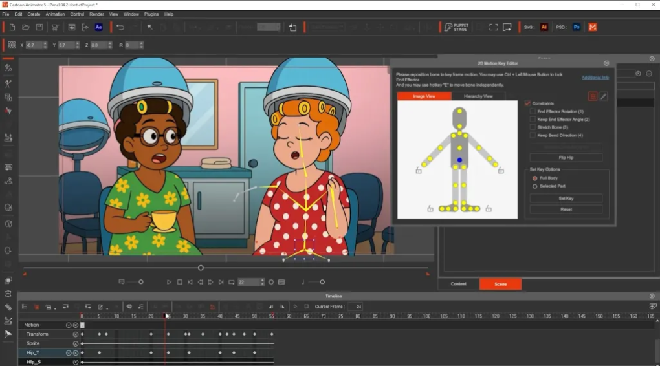Image resolution: width=660 pixels, height=366 pixels.
Task: Click the right foot lock icon in Image View
Action: 489,209
